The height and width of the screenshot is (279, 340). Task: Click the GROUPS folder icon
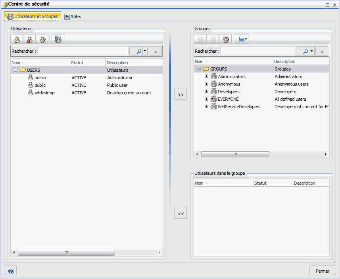coord(206,69)
